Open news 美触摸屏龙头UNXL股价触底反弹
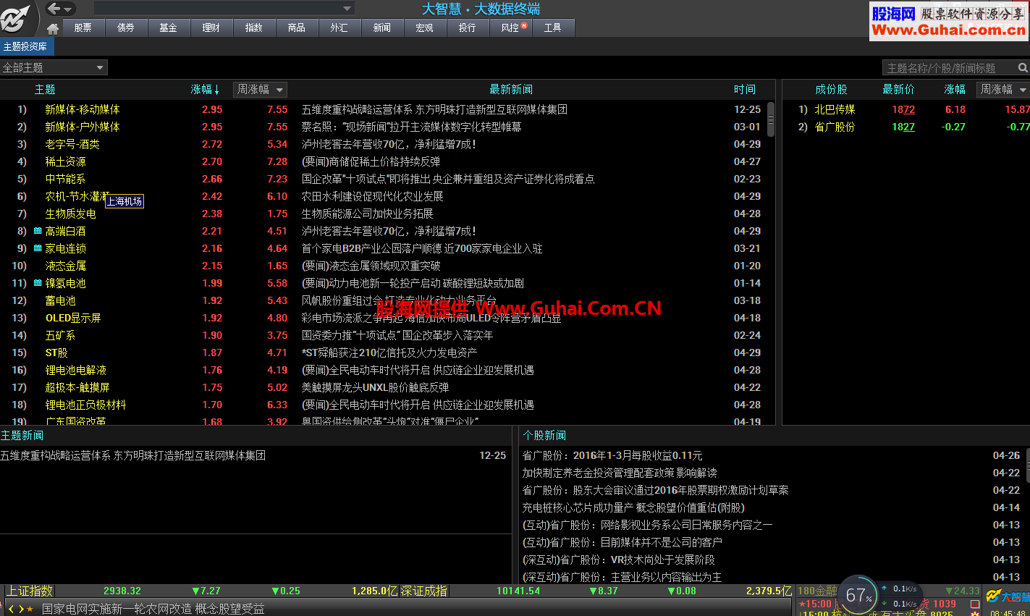The image size is (1030, 616). click(x=375, y=387)
